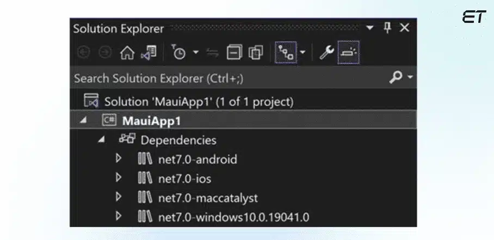Click the Search Solution Explorer input field
The width and height of the screenshot is (494, 240).
click(x=229, y=78)
